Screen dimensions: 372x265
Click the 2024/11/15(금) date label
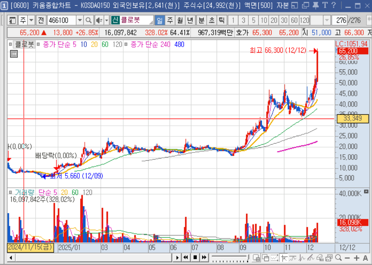[x=31, y=248]
